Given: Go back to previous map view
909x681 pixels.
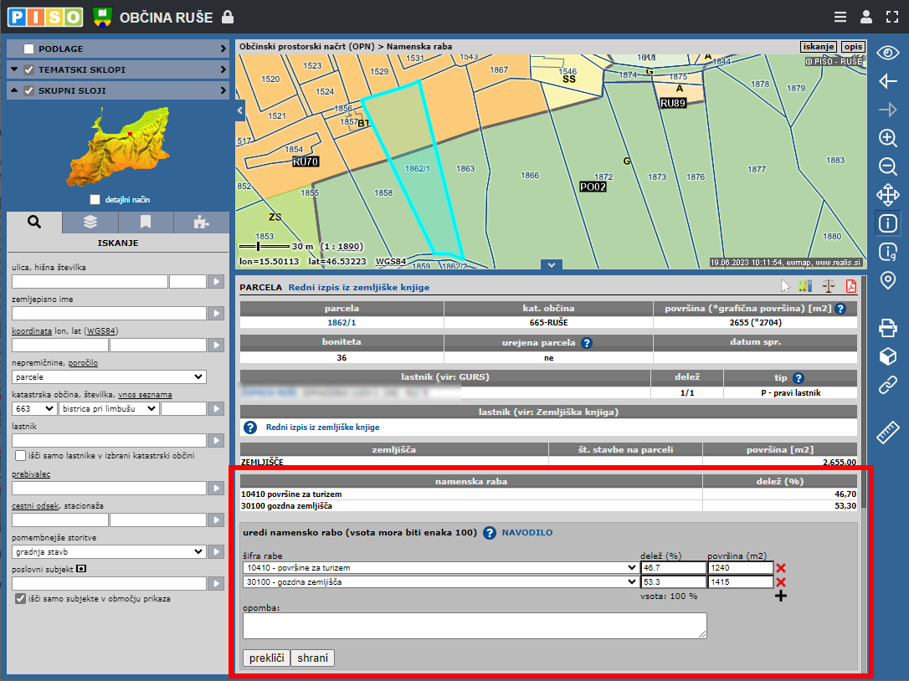Looking at the screenshot, I should coord(887,81).
